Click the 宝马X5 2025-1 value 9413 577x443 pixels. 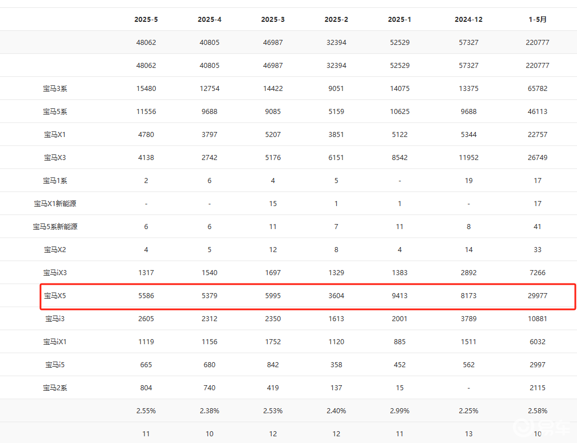[400, 296]
